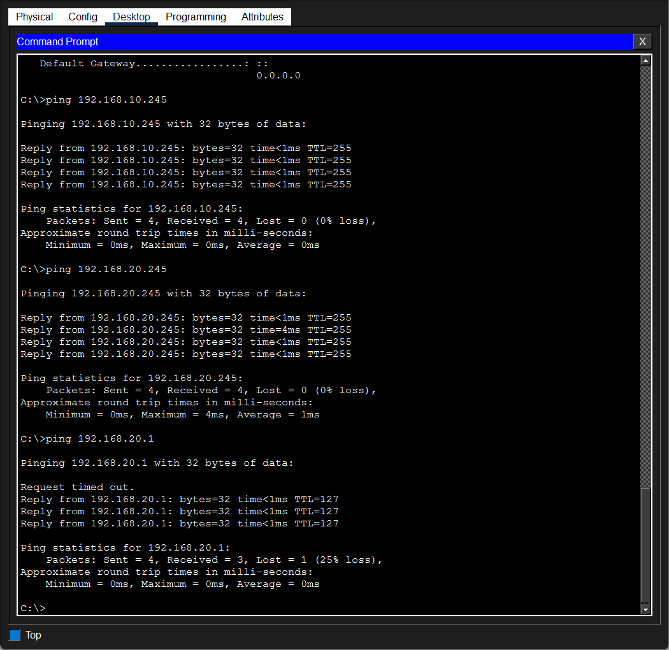The image size is (669, 650).
Task: Click the scrollbar down arrow
Action: click(x=645, y=609)
